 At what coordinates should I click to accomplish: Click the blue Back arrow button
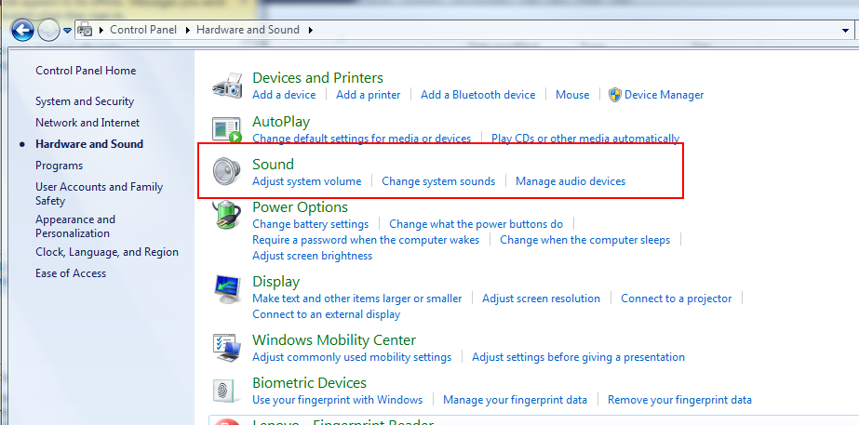click(x=22, y=30)
